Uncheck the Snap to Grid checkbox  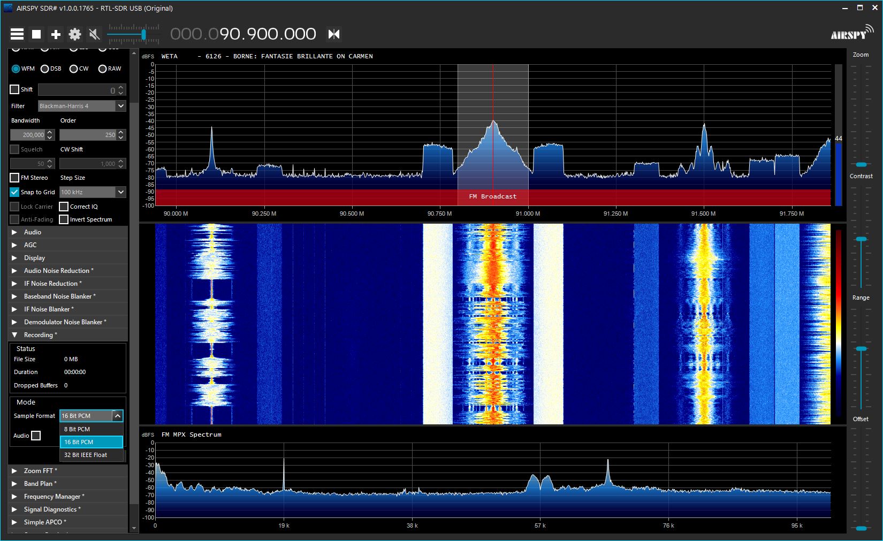(14, 192)
